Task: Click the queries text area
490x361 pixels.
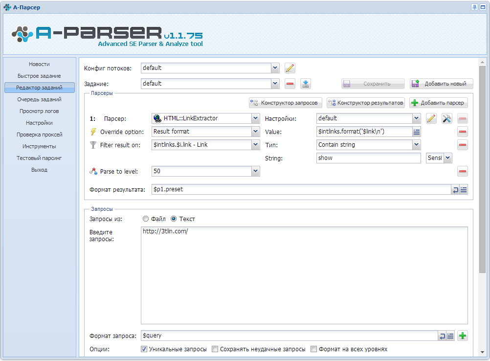Action: pos(304,275)
